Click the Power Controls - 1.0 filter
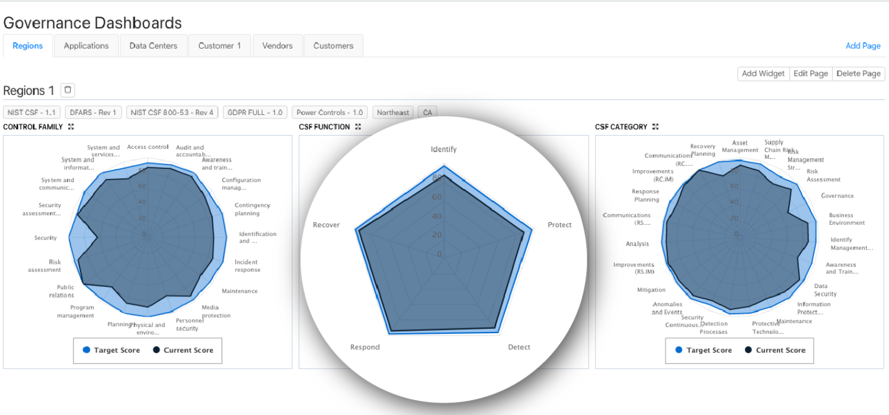This screenshot has height=415, width=889. [329, 112]
